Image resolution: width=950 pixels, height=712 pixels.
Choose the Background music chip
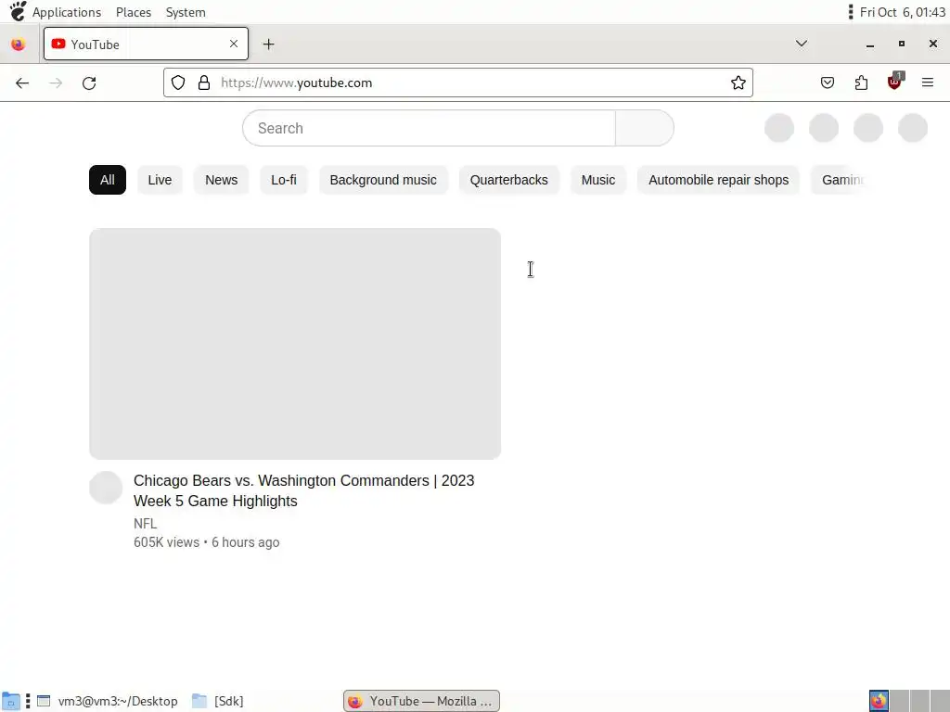[383, 180]
